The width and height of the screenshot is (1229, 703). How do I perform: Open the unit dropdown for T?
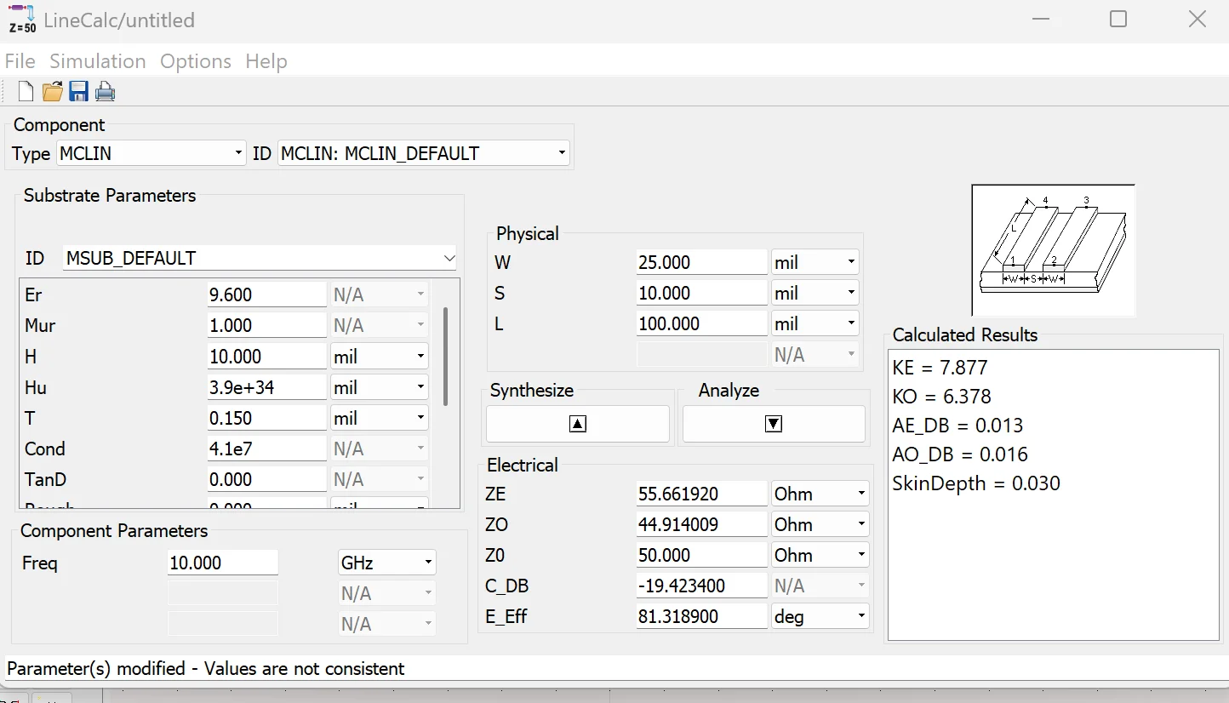[x=379, y=418]
